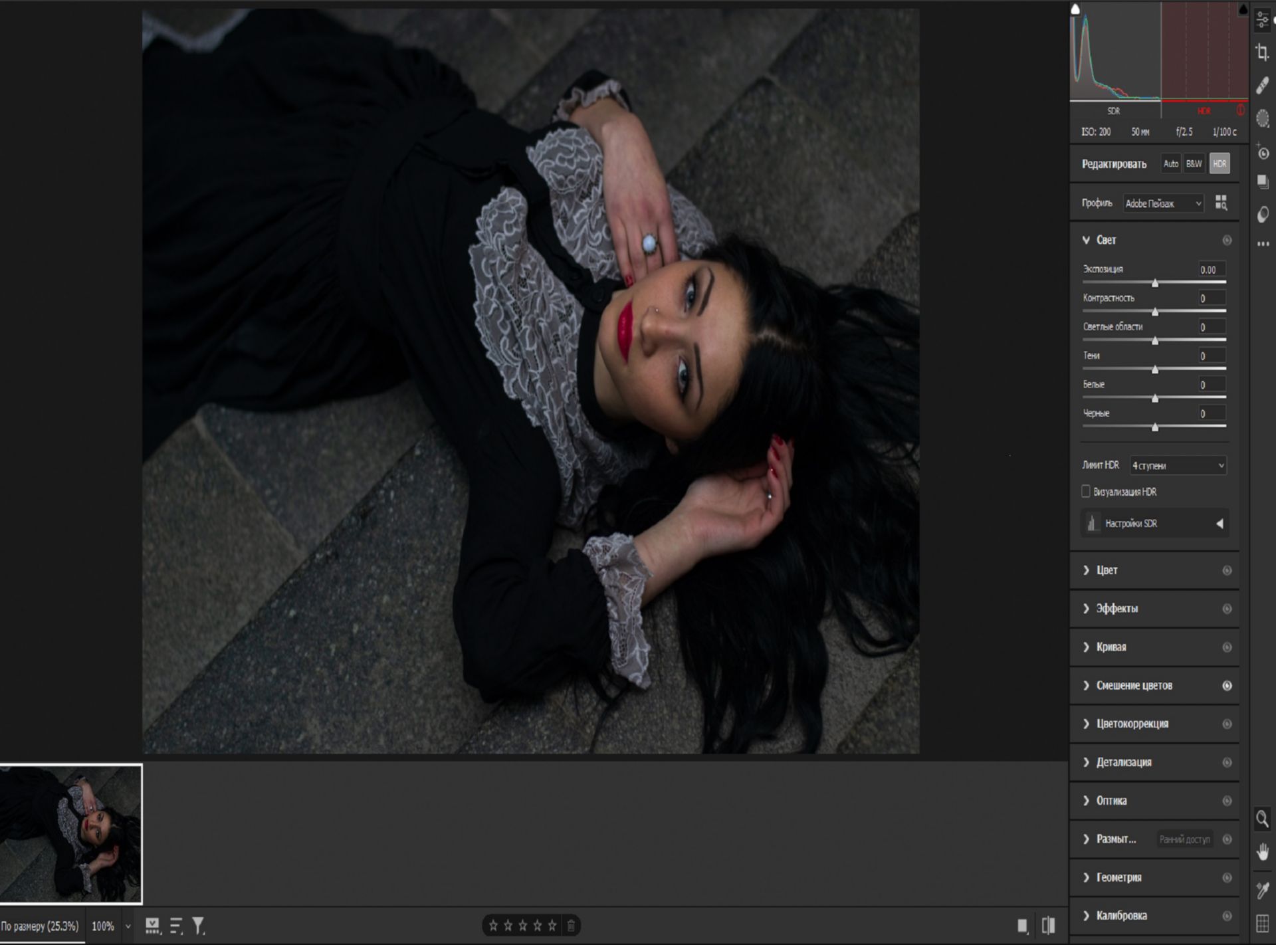
Task: Expand the Калибровка panel
Action: (1086, 916)
